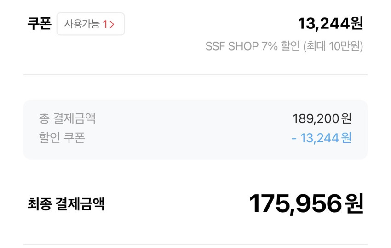Click the total amount 189,200원
Viewport: 391px width, 248px height.
[x=322, y=118]
